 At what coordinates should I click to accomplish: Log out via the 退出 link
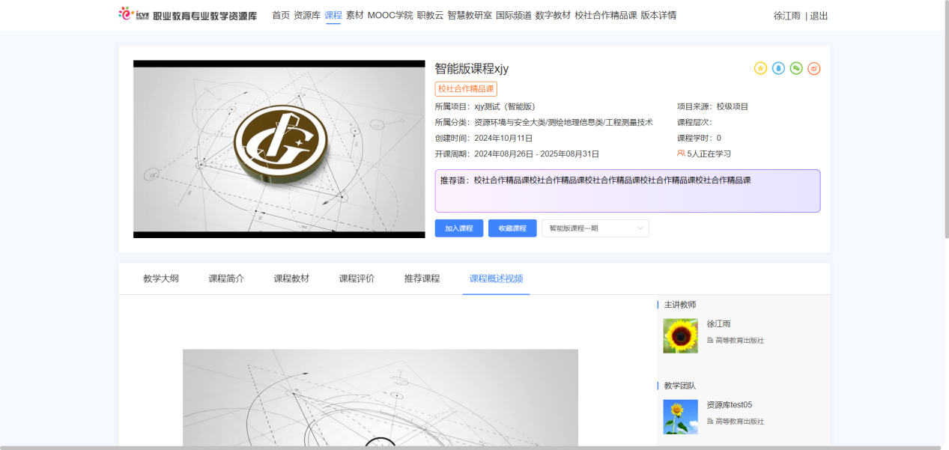[x=819, y=16]
